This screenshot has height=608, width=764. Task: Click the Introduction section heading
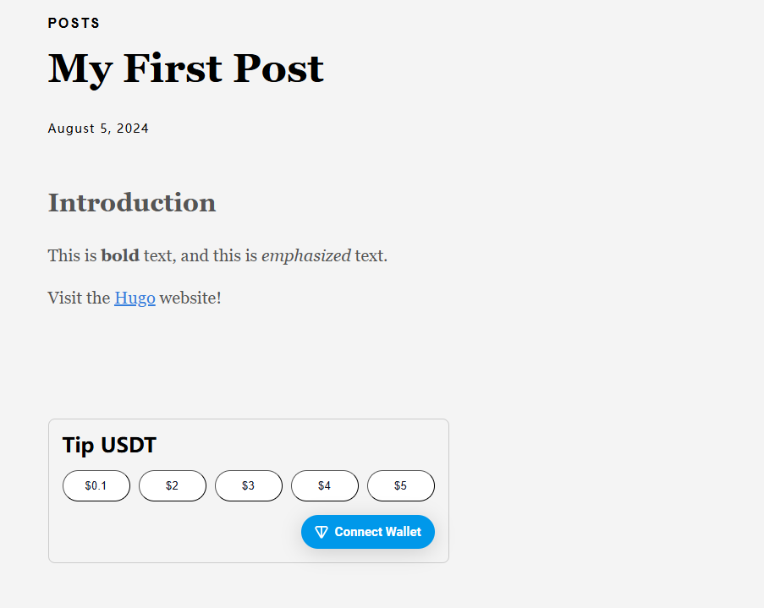[x=131, y=202]
